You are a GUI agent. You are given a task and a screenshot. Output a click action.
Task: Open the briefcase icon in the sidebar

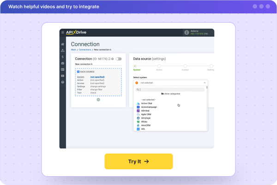coord(62,63)
